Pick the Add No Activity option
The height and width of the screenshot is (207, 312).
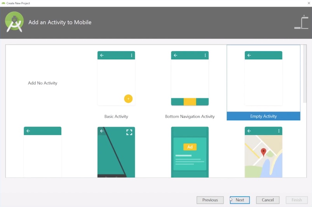point(43,83)
